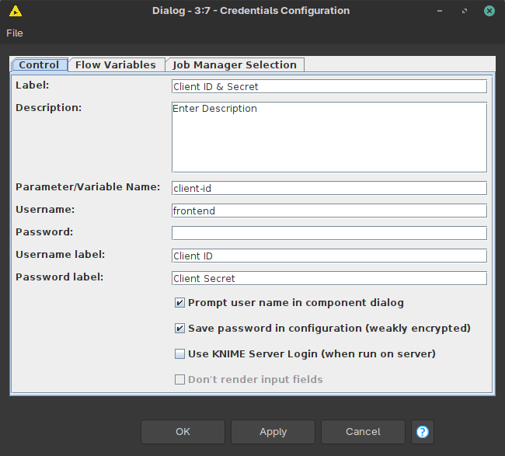505x456 pixels.
Task: Toggle Prompt user name in component dialog
Action: (180, 303)
